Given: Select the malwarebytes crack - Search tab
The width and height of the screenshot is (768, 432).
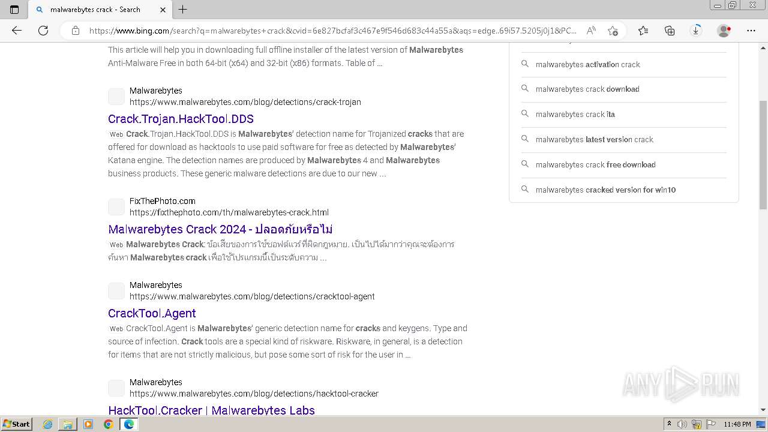Looking at the screenshot, I should tap(101, 10).
